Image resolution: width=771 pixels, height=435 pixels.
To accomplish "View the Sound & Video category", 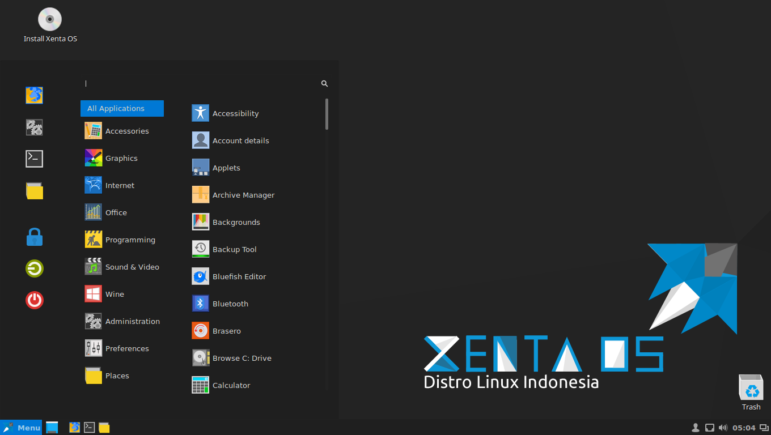I will click(122, 267).
